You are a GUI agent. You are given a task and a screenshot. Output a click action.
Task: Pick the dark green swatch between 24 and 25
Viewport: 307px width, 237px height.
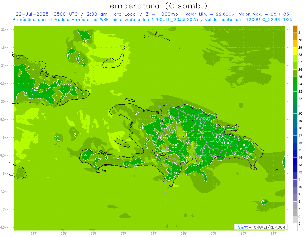(295, 81)
